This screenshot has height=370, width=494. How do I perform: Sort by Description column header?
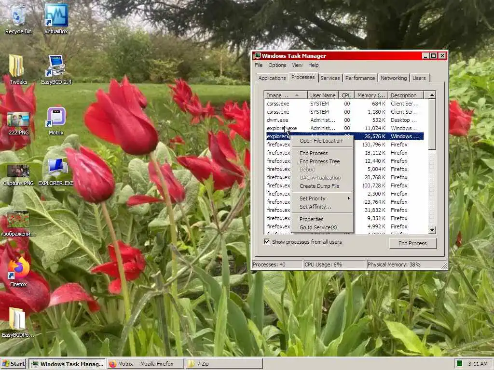(406, 95)
